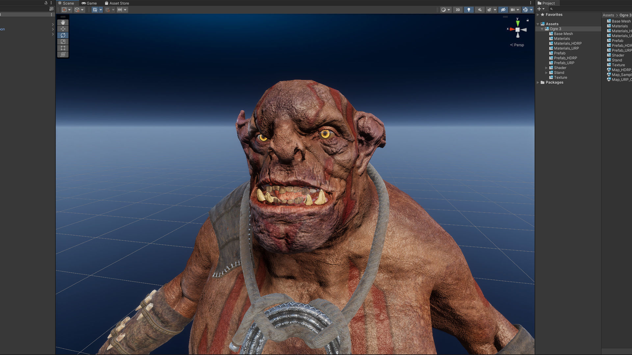Toggle scene audio mute
The height and width of the screenshot is (355, 632).
tap(480, 10)
